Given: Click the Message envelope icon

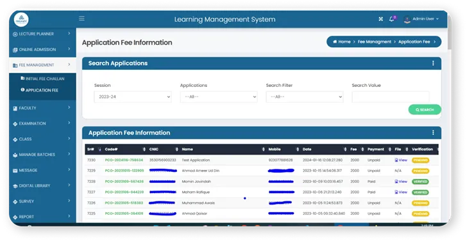Looking at the screenshot, I should click(15, 171).
